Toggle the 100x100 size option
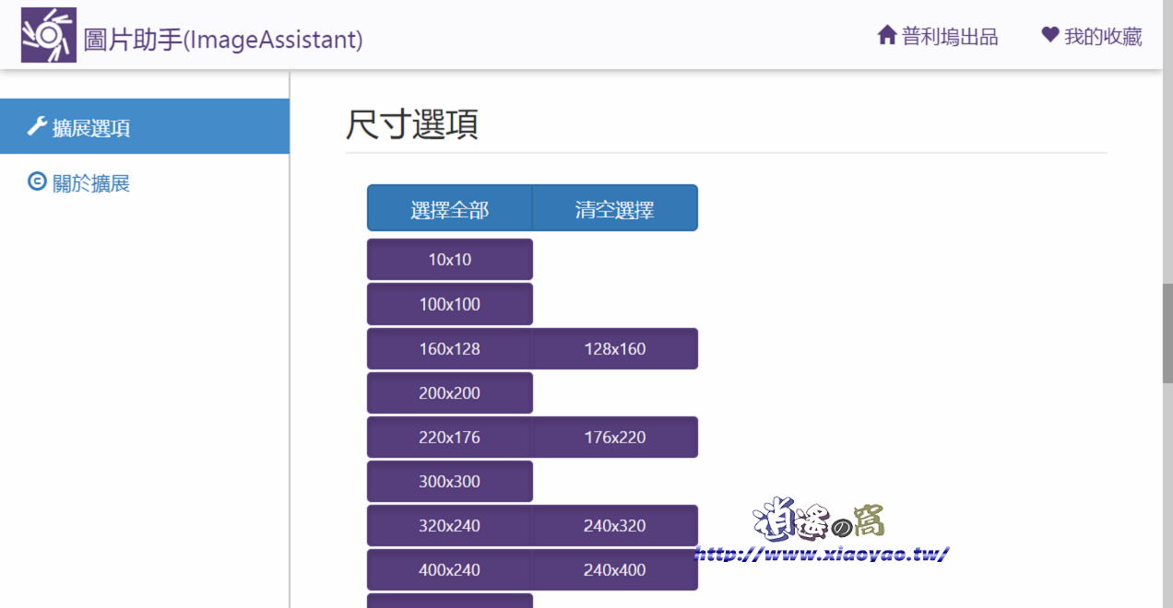The width and height of the screenshot is (1173, 608). [449, 303]
